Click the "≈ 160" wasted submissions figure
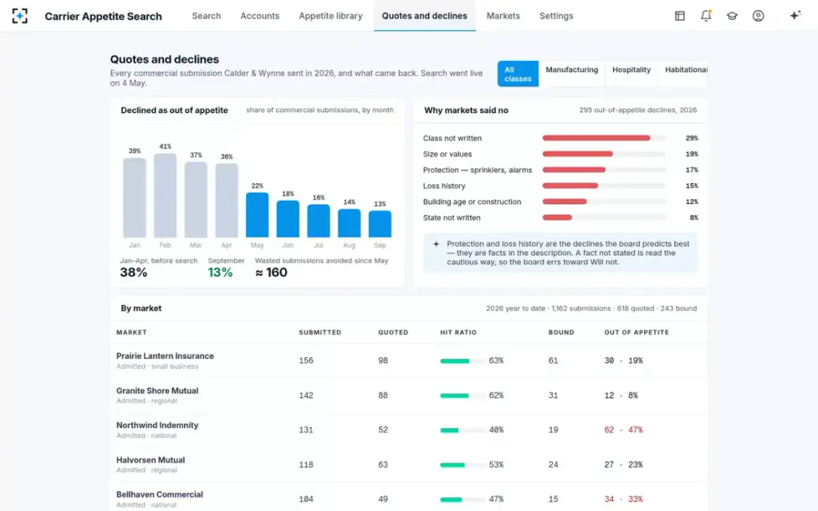 click(x=271, y=273)
